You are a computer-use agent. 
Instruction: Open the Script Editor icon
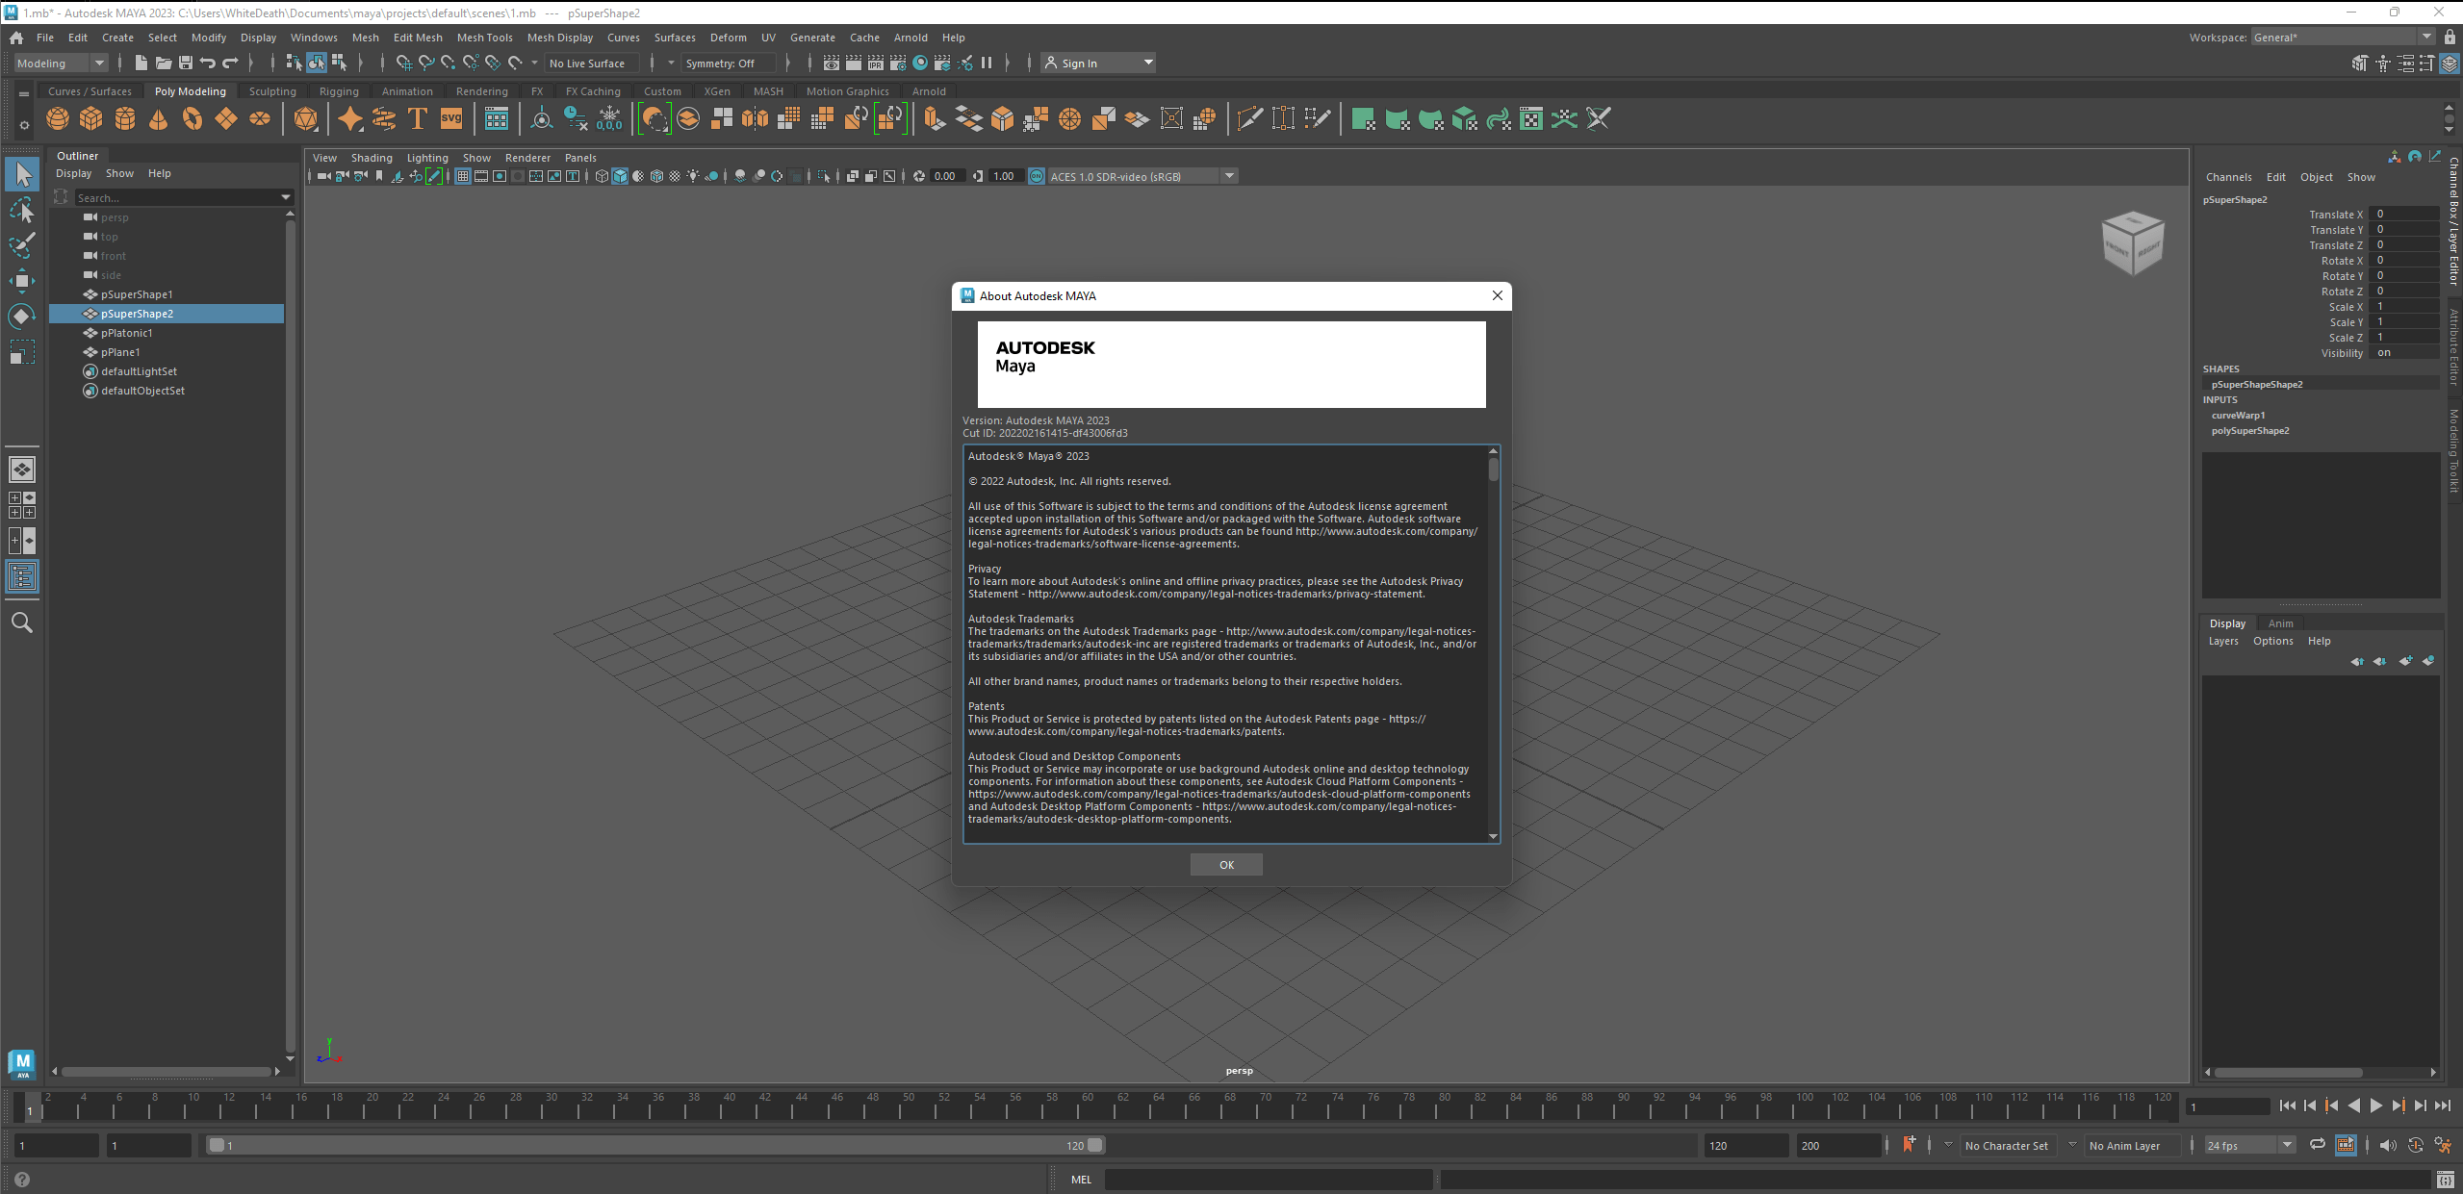click(x=2445, y=1180)
